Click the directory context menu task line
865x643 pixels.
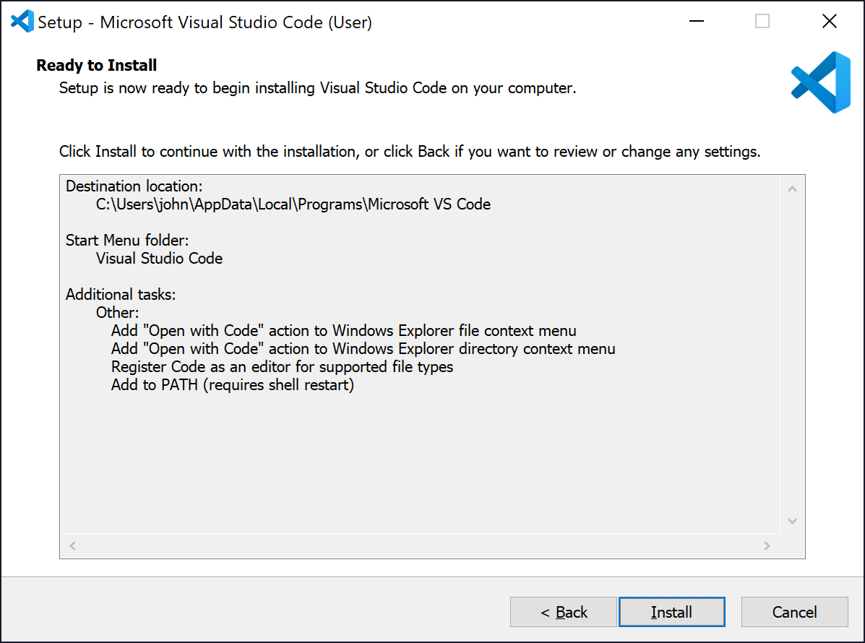pos(363,348)
